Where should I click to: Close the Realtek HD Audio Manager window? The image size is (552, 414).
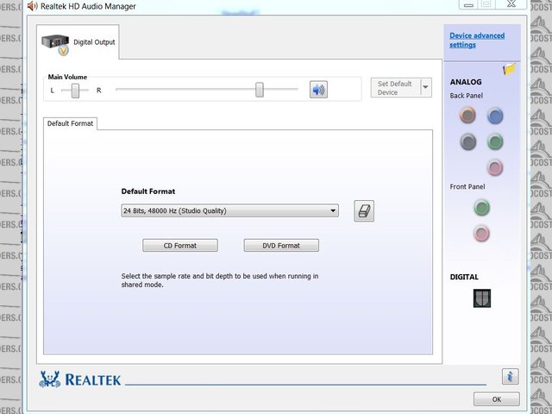point(511,3)
